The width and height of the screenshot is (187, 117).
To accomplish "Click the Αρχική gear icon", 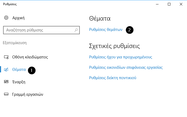I will 6,18.
